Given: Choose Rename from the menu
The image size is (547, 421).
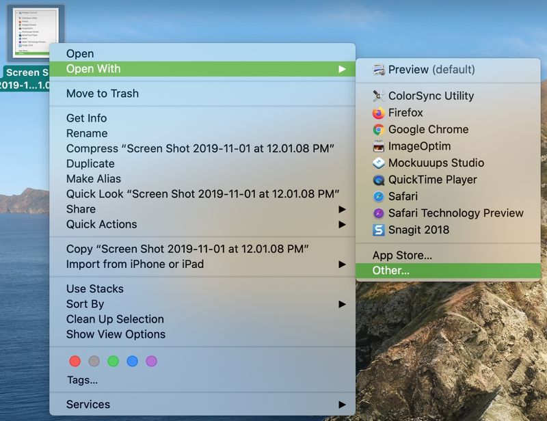Looking at the screenshot, I should [x=202, y=133].
